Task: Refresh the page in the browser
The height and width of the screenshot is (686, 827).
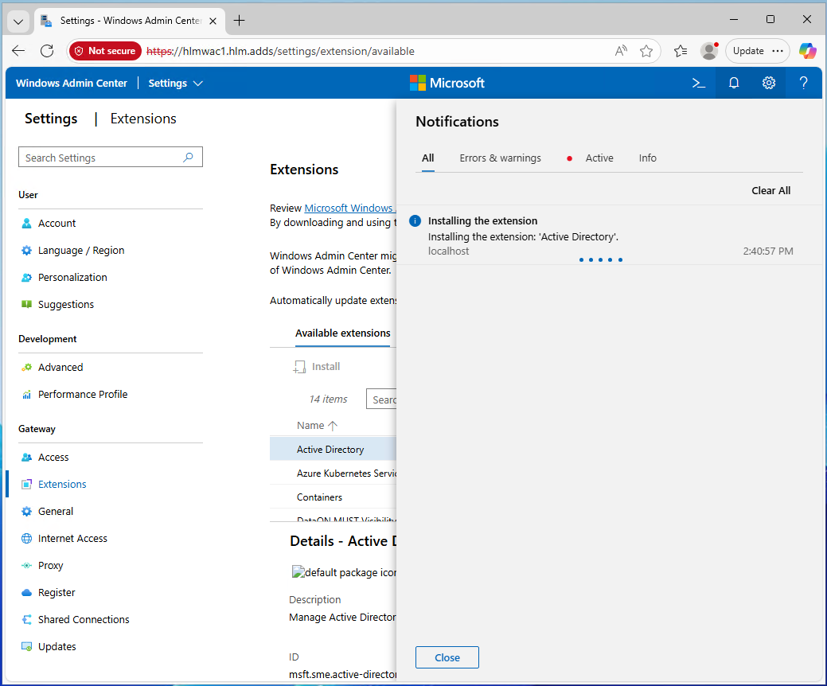Action: click(47, 51)
